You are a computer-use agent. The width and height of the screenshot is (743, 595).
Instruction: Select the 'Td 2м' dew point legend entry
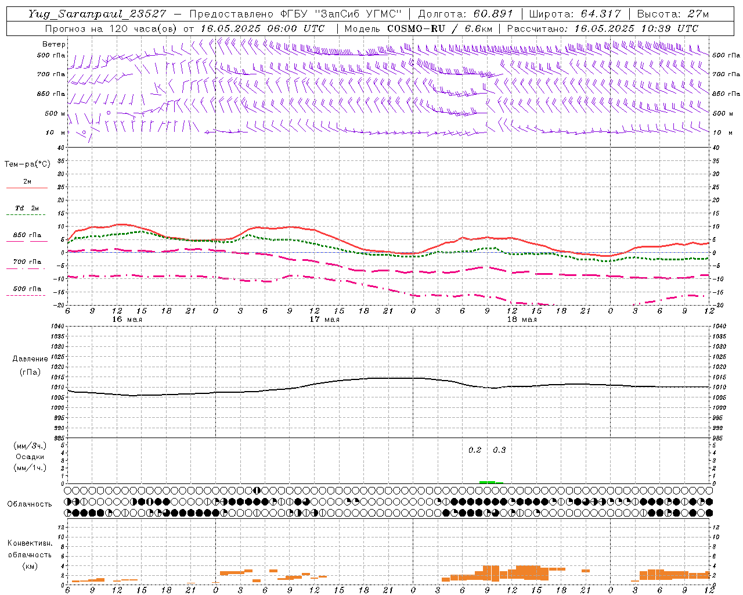pos(27,208)
